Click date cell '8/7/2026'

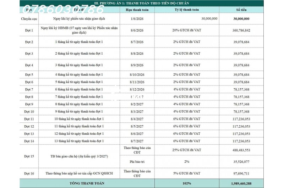coord(137,42)
